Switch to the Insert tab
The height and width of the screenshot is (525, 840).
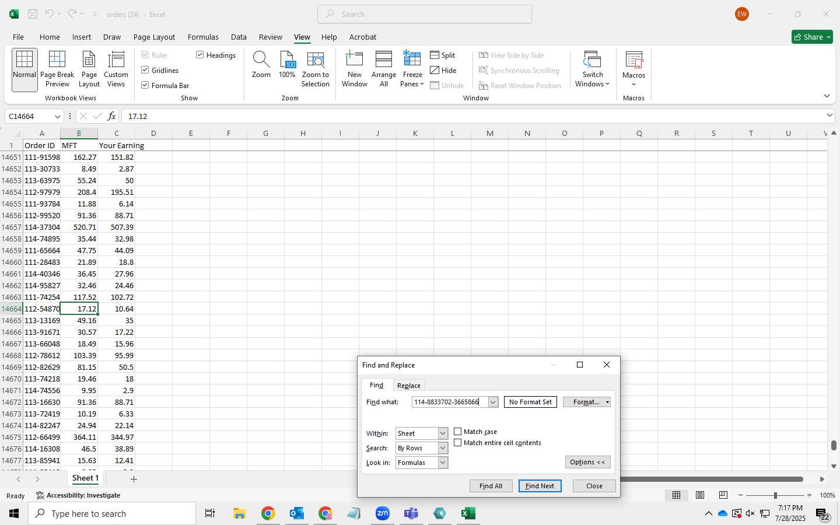pyautogui.click(x=82, y=37)
